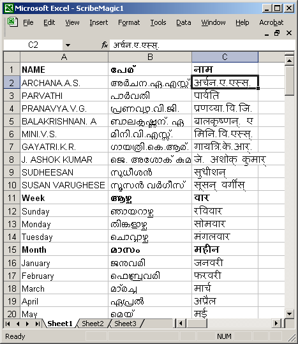Minimize the workbook window inside Excel

click(x=267, y=33)
